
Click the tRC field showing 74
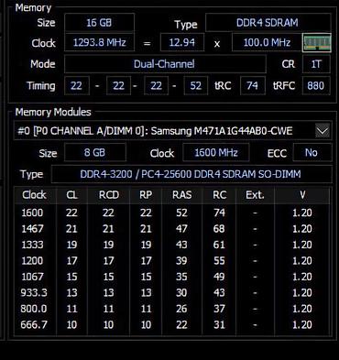coord(252,86)
